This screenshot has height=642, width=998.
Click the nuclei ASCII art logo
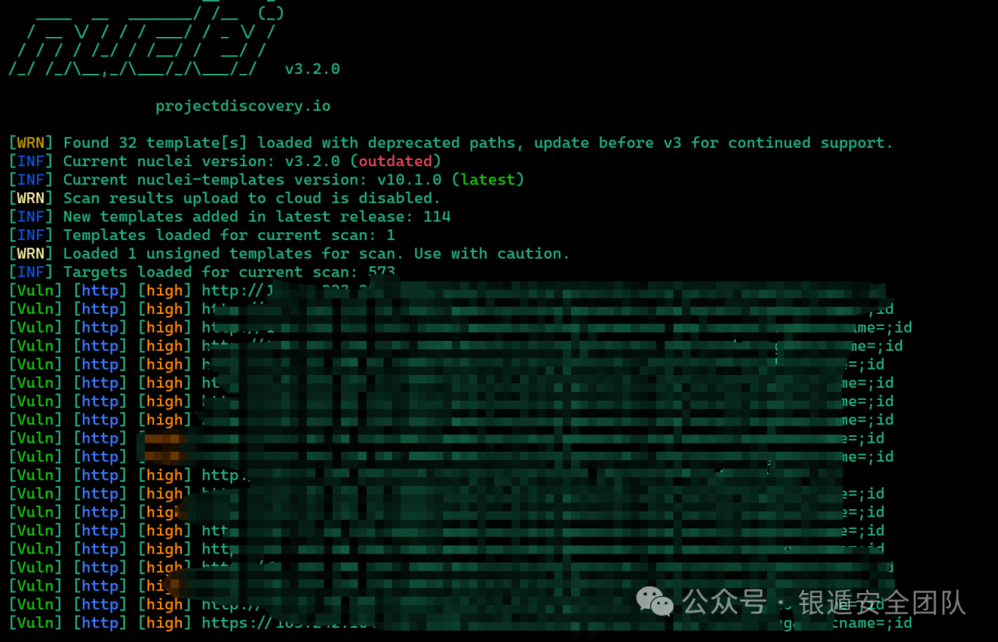click(x=144, y=40)
